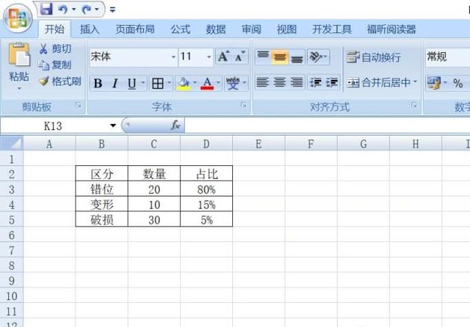Open the 审阅 ribbon tab
Image resolution: width=470 pixels, height=327 pixels.
251,30
